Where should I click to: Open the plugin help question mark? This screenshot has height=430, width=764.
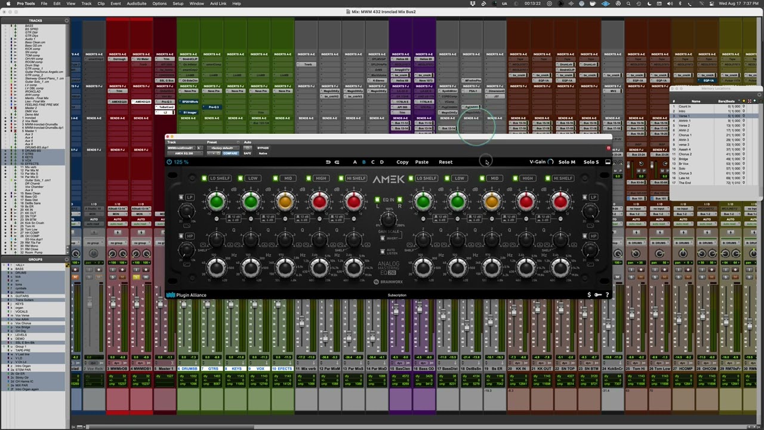(x=607, y=295)
